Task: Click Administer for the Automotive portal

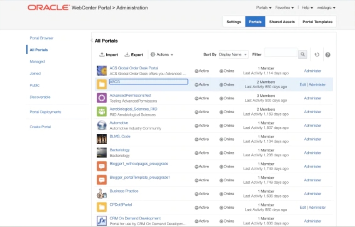Action: pyautogui.click(x=312, y=126)
